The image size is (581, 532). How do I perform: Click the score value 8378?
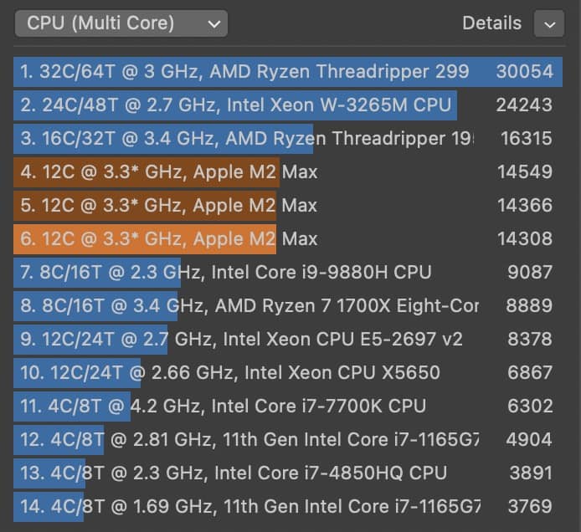(530, 340)
